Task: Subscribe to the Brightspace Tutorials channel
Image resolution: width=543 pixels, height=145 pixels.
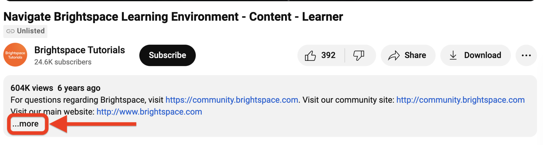Action: click(167, 55)
